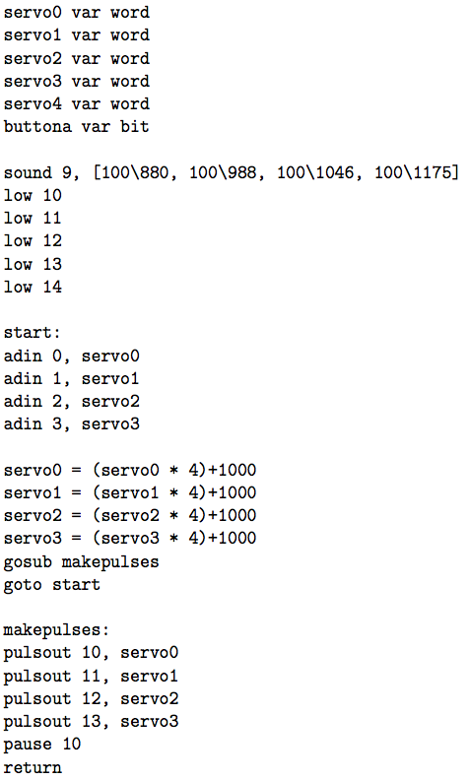
Task: Click the 100\1175 value in sound line
Action: pos(416,172)
